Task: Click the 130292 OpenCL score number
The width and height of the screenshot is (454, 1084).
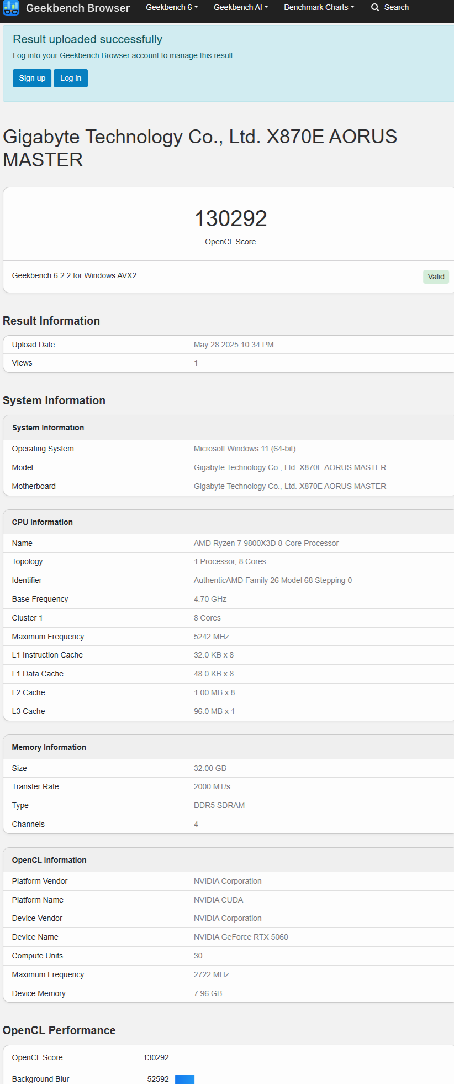Action: [x=230, y=218]
